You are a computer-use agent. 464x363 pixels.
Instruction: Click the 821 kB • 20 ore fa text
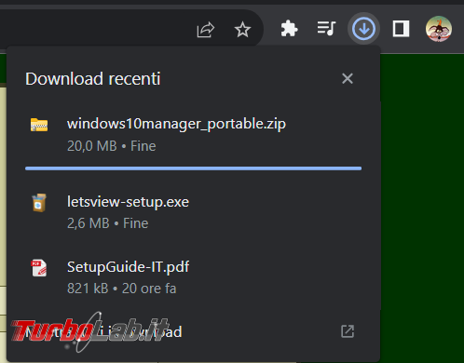[x=122, y=289]
